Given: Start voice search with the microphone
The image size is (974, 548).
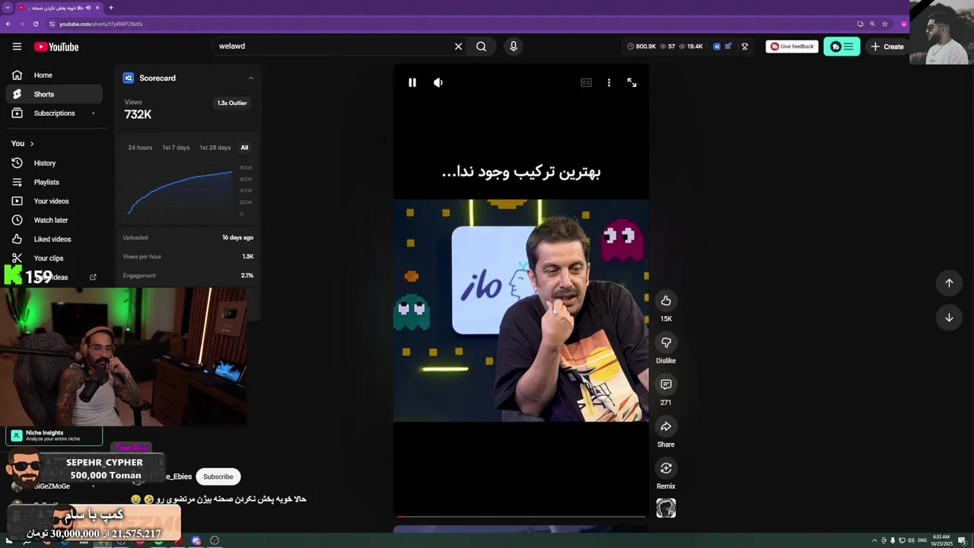Looking at the screenshot, I should [x=514, y=46].
